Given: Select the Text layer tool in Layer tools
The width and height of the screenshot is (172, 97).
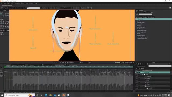Looking at the screenshot, I should (x=6, y=23).
